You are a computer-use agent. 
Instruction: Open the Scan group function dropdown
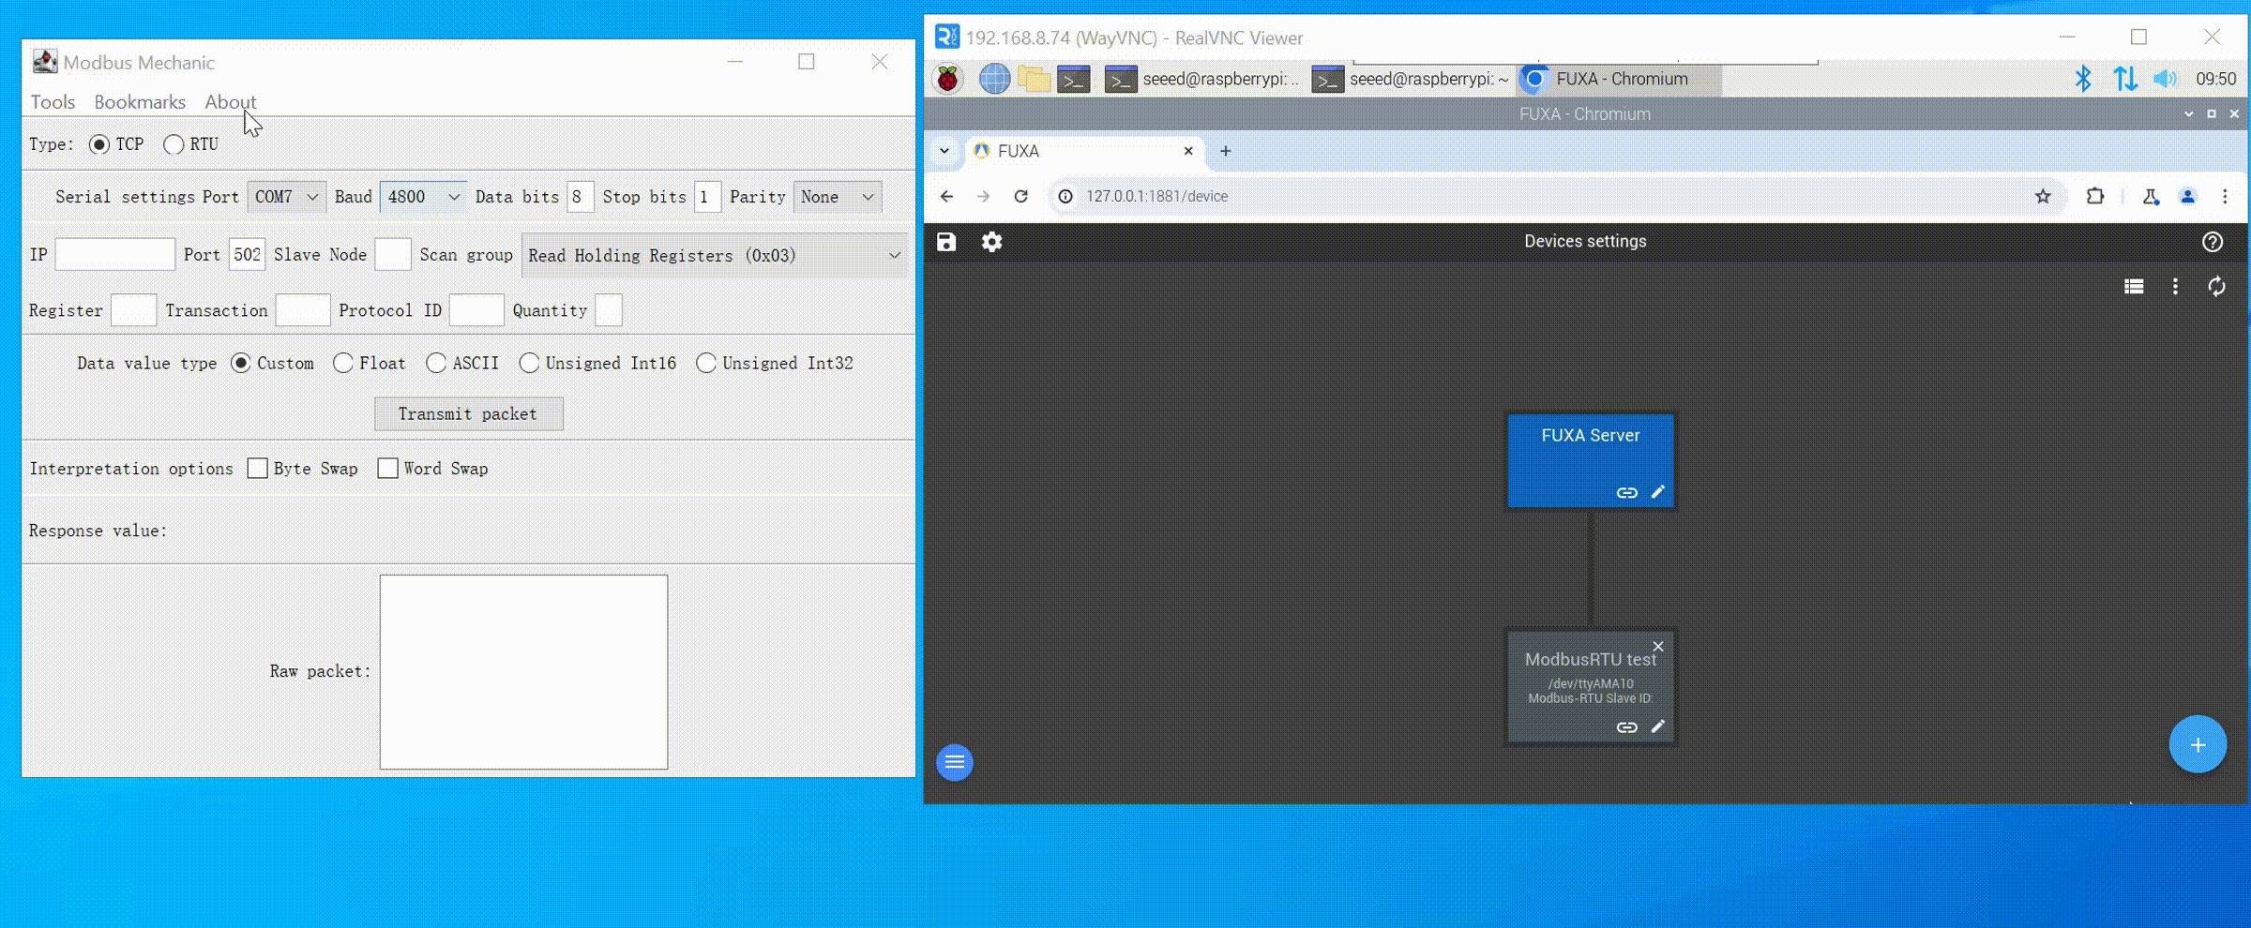[715, 255]
